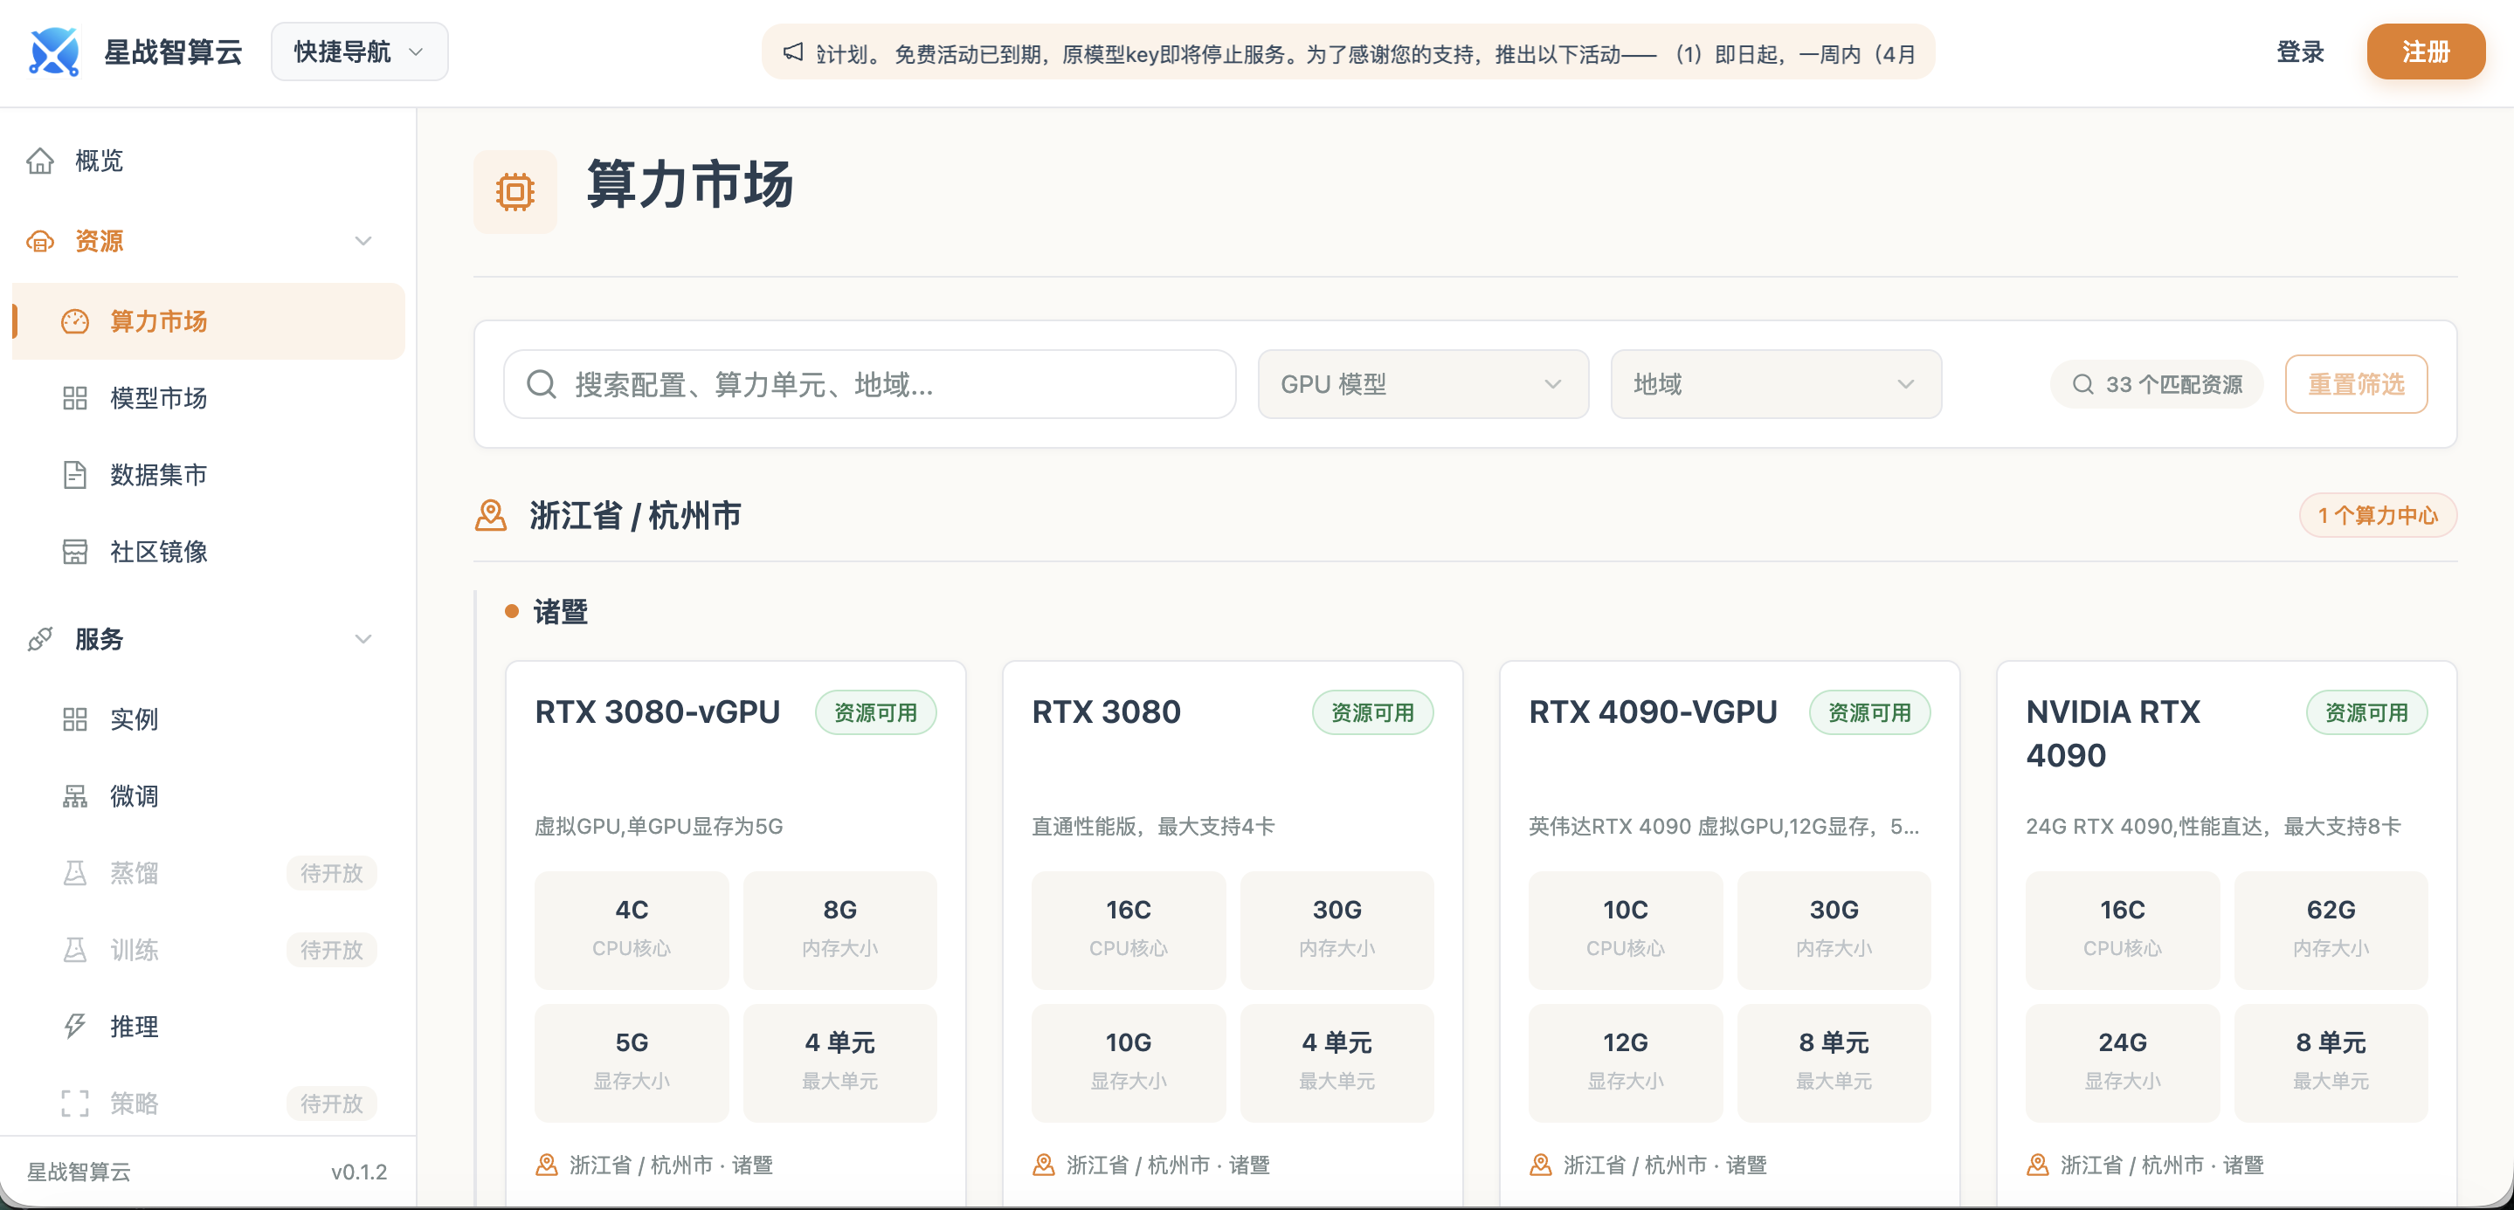Click the location pin beside 浙江省/杭州市
The width and height of the screenshot is (2514, 1210).
pyautogui.click(x=493, y=516)
